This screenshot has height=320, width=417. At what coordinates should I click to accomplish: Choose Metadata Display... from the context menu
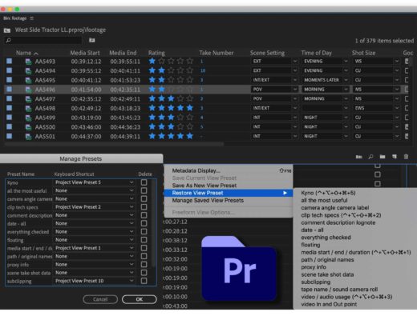229,170
